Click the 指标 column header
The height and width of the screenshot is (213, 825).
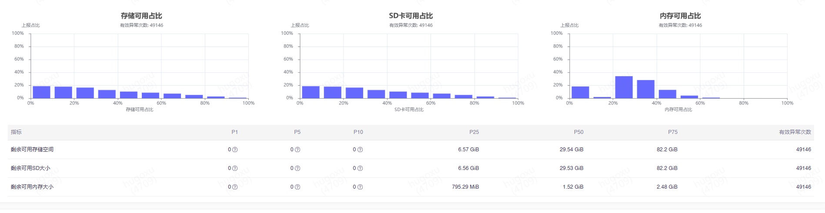coord(16,132)
